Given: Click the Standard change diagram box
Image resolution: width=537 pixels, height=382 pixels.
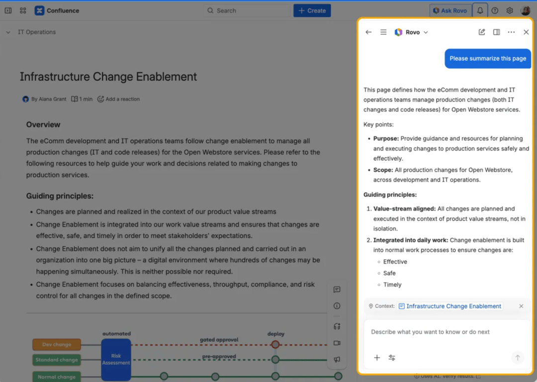Looking at the screenshot, I should 57,360.
